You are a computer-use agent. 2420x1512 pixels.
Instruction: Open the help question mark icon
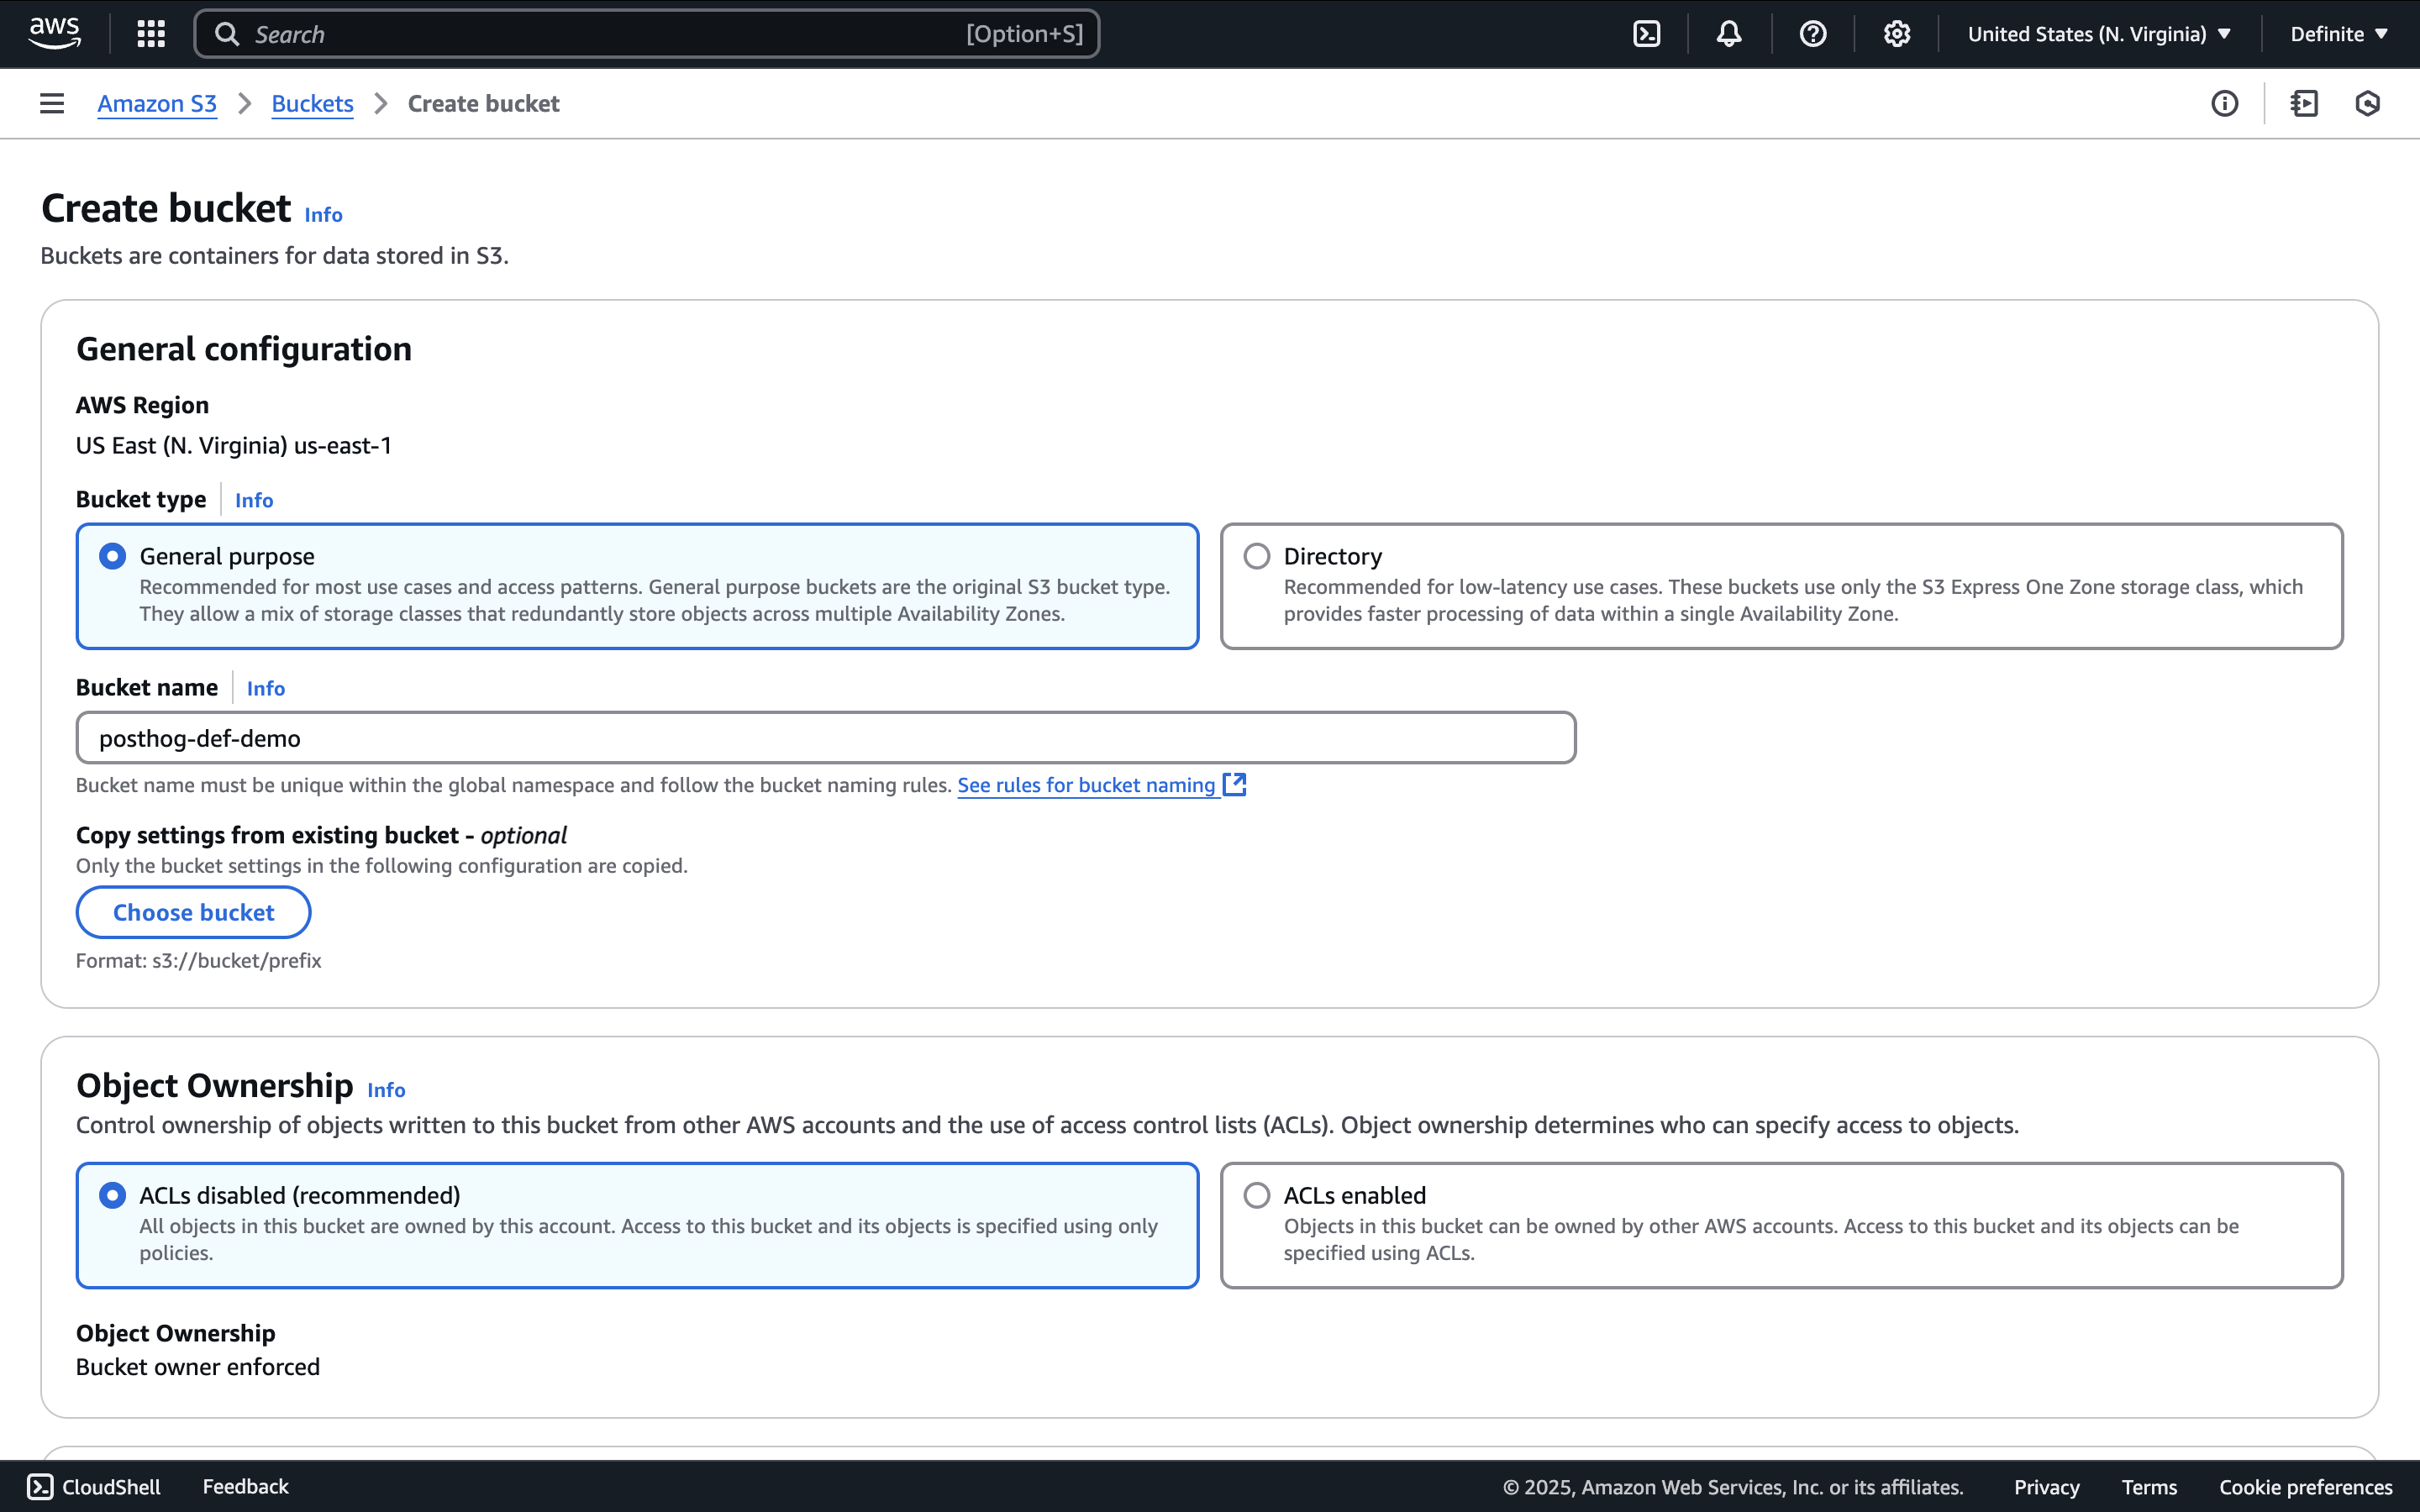1812,34
